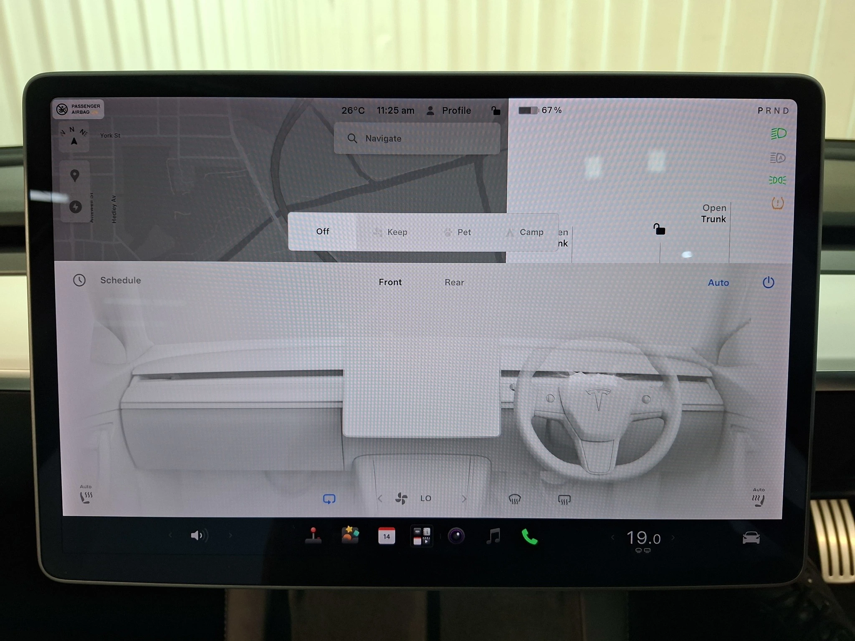Open the calendar app showing 14
The height and width of the screenshot is (641, 855).
[x=387, y=536]
